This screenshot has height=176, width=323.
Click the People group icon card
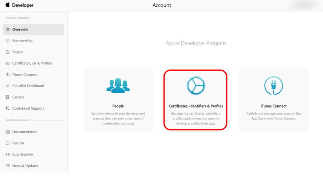click(x=118, y=85)
